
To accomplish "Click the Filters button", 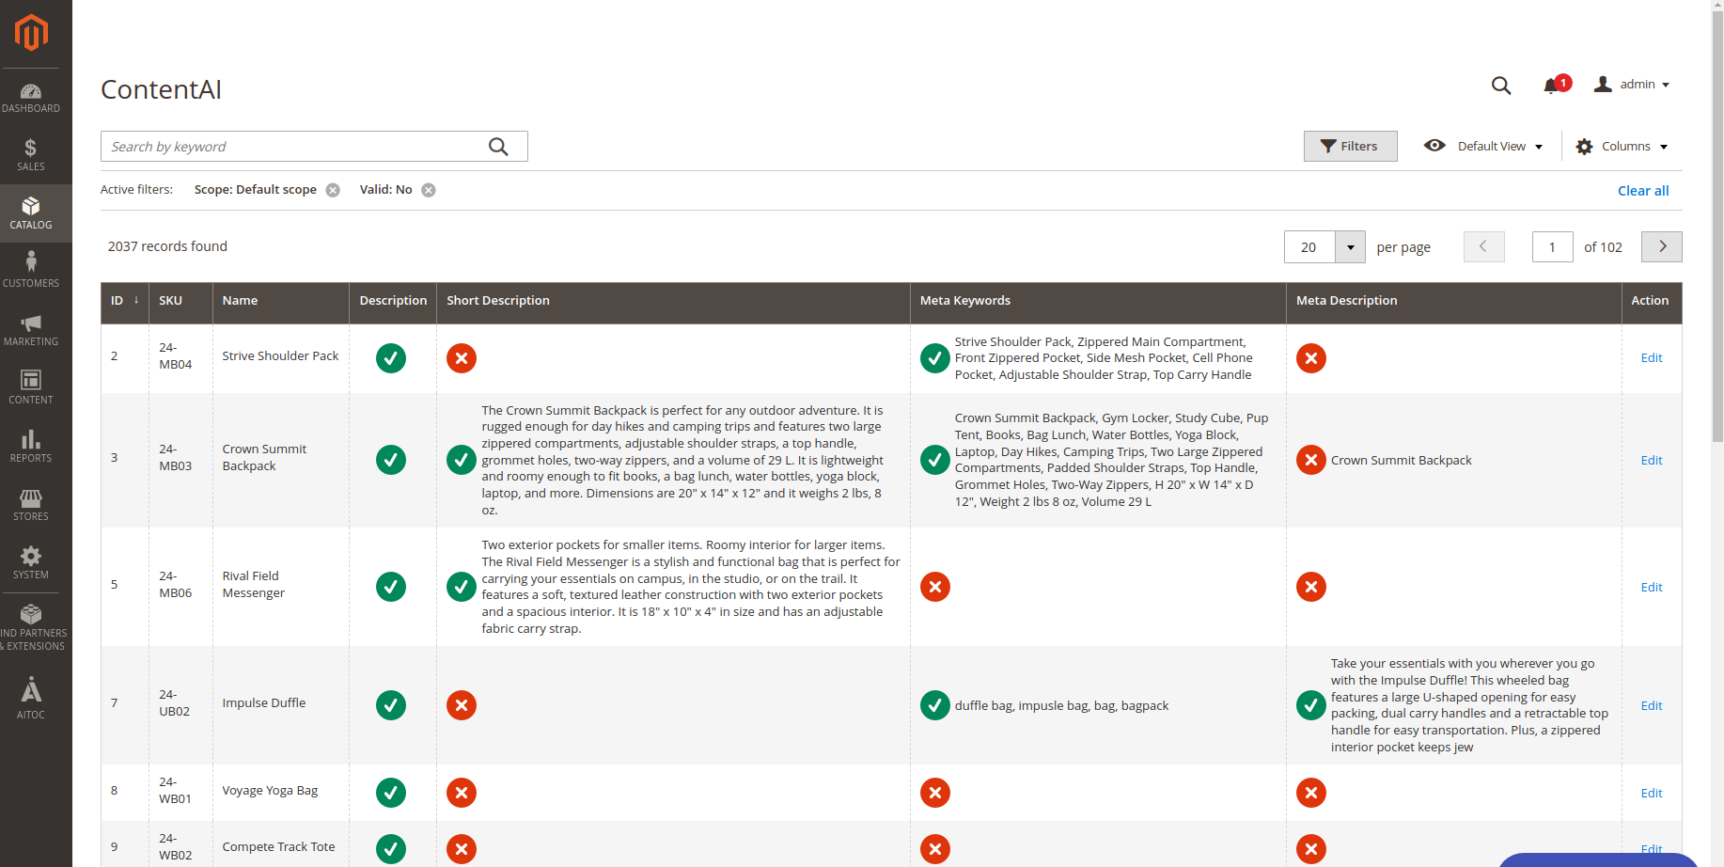I will point(1350,147).
